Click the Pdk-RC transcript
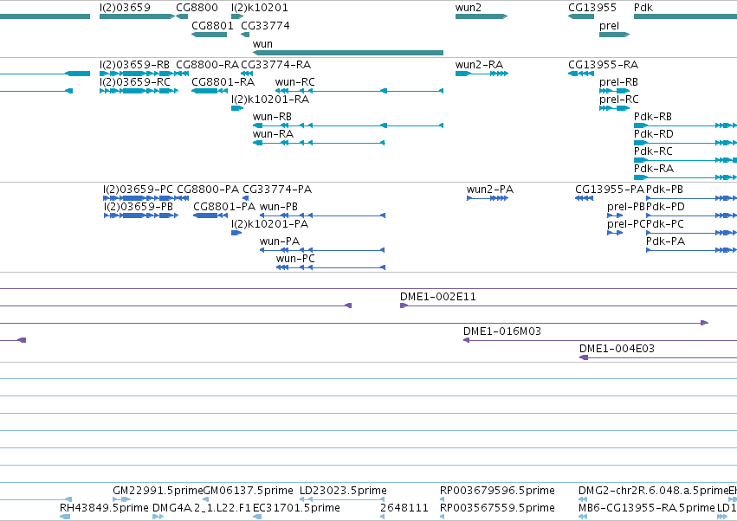 (x=685, y=160)
